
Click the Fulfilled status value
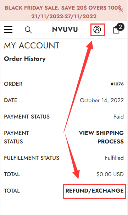pyautogui.click(x=114, y=158)
